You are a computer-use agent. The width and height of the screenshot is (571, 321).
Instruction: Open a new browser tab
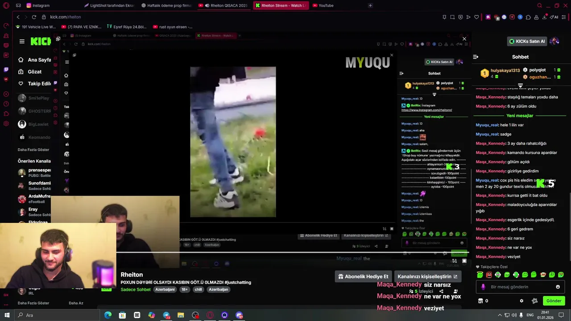(x=370, y=5)
